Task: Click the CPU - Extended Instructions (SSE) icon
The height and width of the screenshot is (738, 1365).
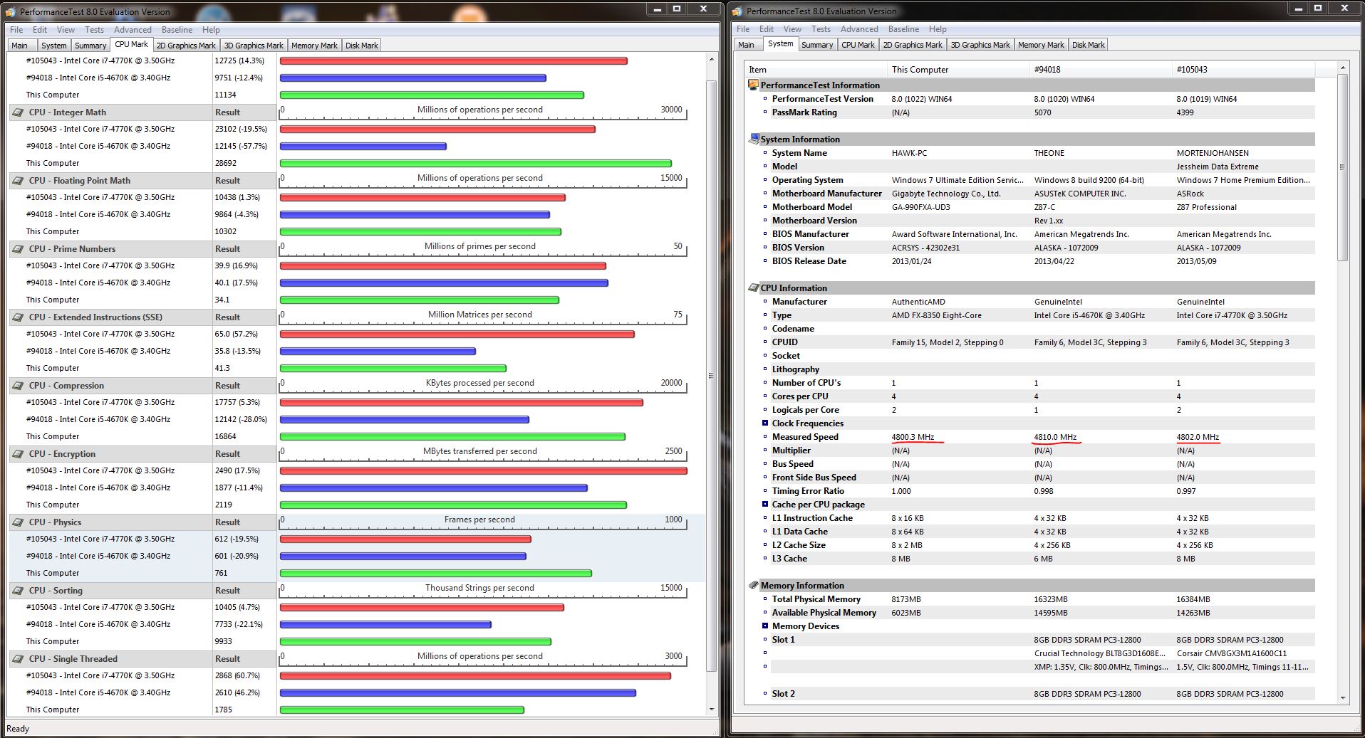Action: click(x=19, y=317)
